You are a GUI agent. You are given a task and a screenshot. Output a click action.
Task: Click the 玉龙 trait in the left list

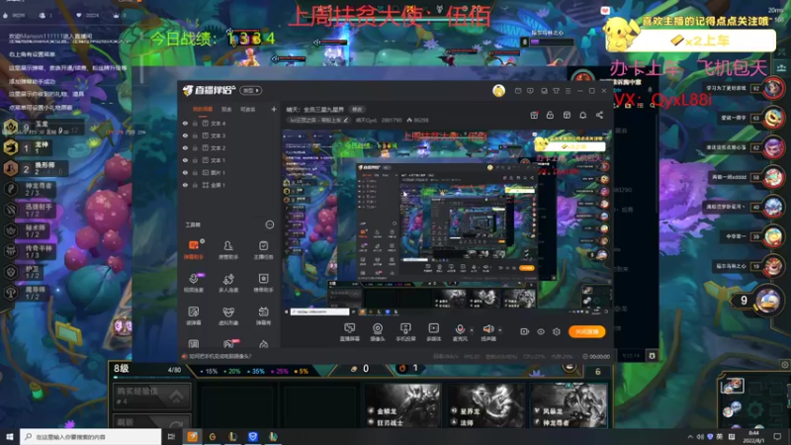42,127
